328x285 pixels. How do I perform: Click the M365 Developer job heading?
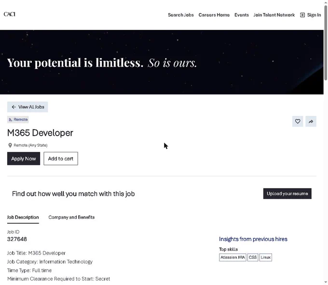coord(40,133)
